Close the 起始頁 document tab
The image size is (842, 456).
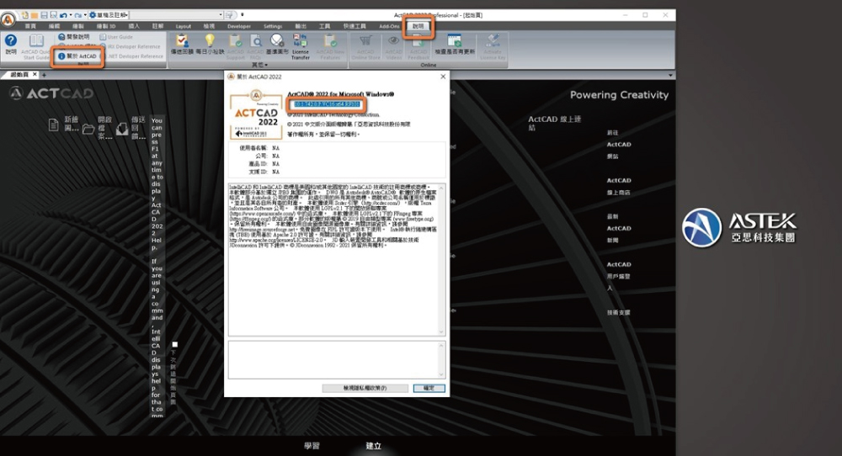point(35,75)
